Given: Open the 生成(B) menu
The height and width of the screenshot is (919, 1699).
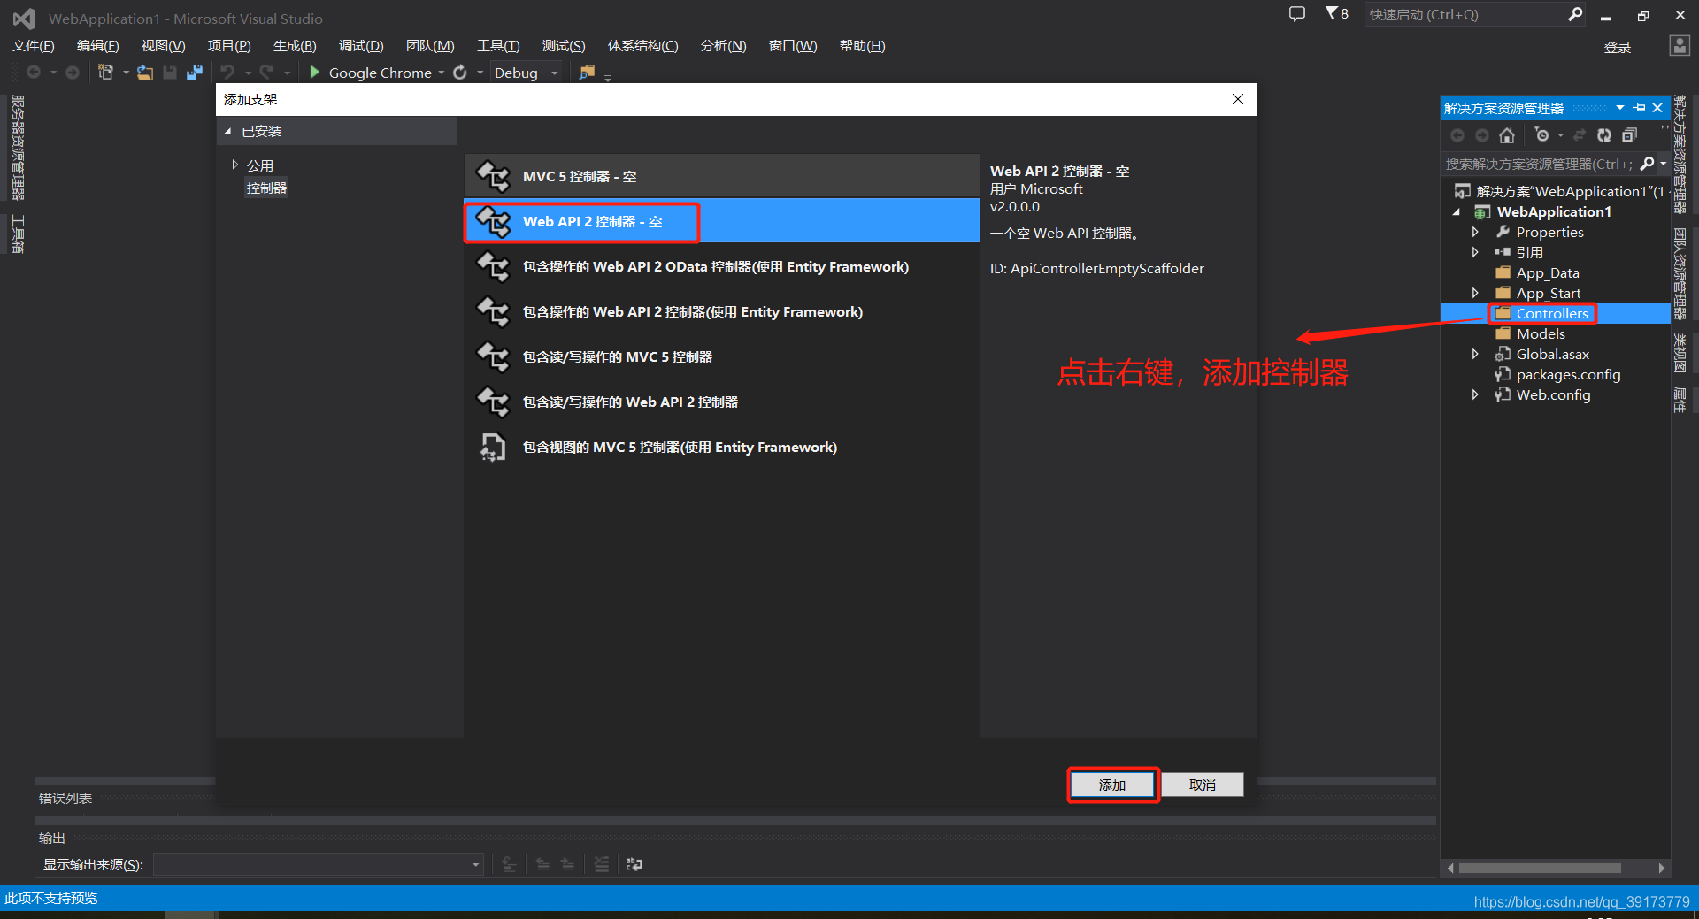Looking at the screenshot, I should (x=295, y=46).
